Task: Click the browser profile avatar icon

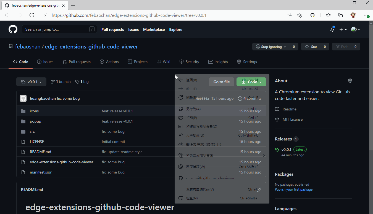Action: (x=353, y=15)
